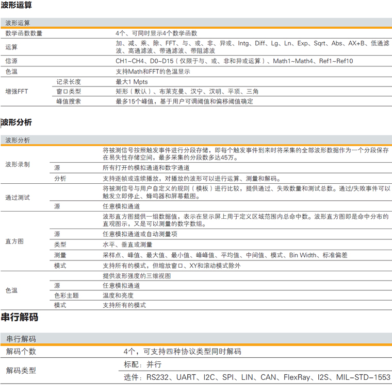The height and width of the screenshot is (385, 392).
Task: Click the gray 串行解码 table header
Action: (196, 339)
